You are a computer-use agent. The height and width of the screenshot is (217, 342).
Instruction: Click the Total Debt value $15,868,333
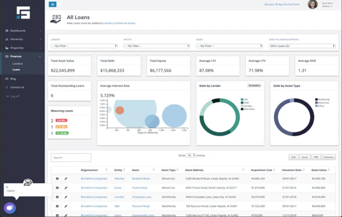[112, 71]
